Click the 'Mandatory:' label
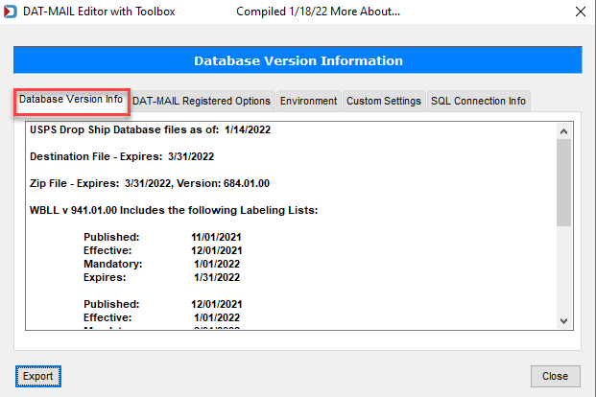Viewport: 596px width, 397px height. [x=113, y=264]
